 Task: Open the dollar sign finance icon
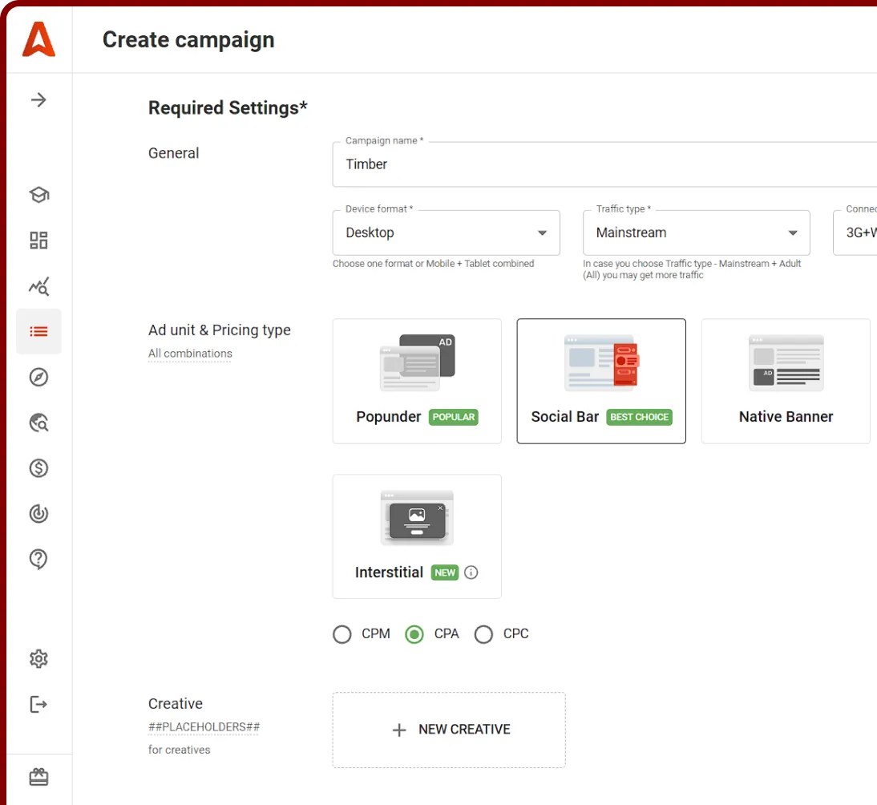38,468
